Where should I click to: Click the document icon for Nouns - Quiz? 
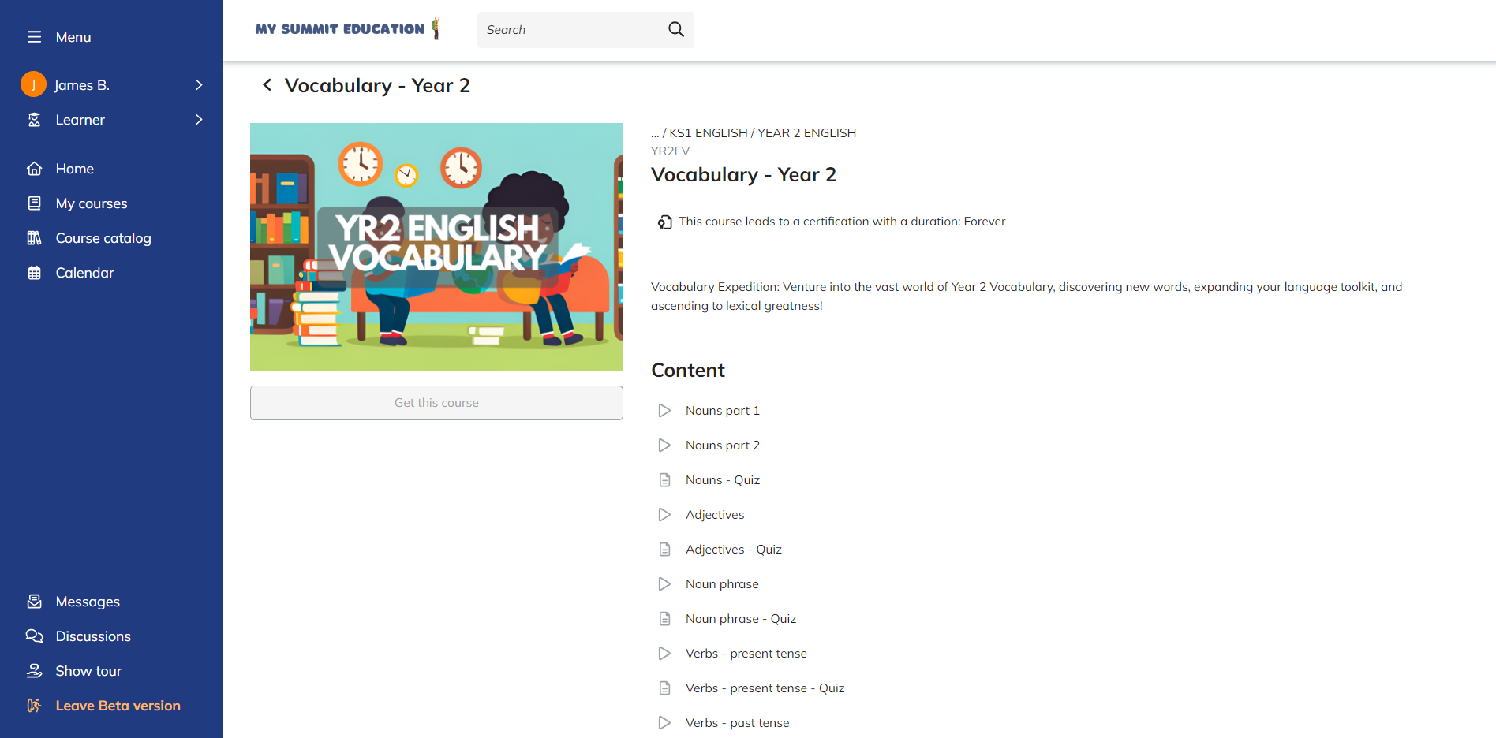pyautogui.click(x=664, y=480)
